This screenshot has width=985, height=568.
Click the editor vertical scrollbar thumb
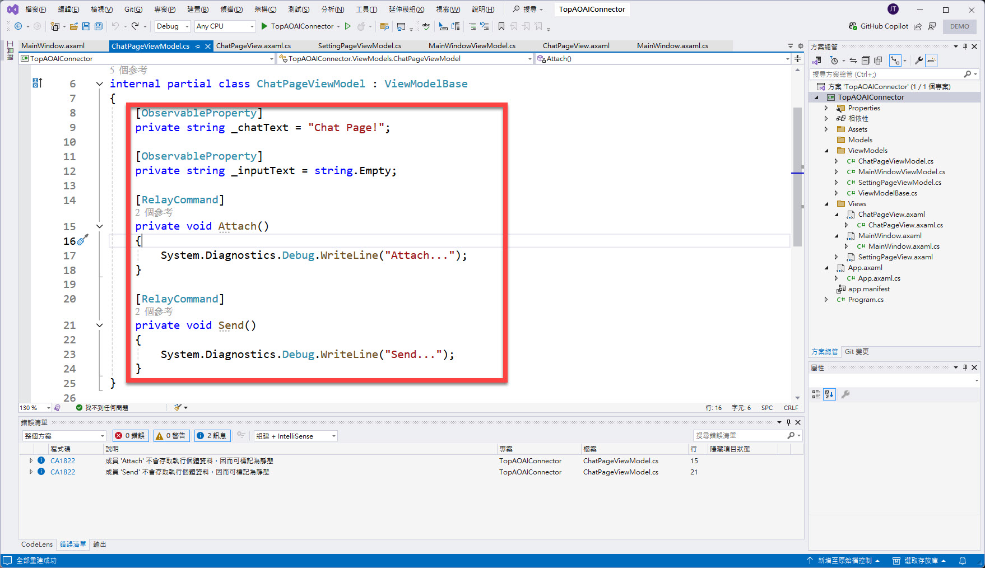click(x=797, y=176)
